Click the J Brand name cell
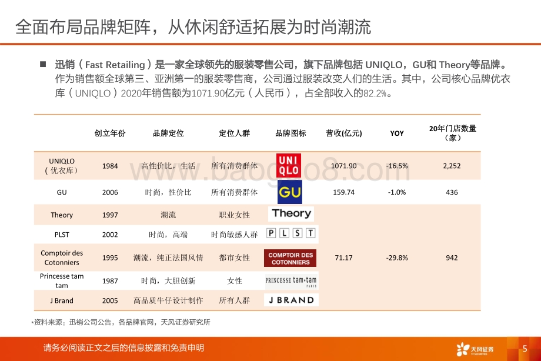Screen dimensions: 541x361 click(62, 300)
